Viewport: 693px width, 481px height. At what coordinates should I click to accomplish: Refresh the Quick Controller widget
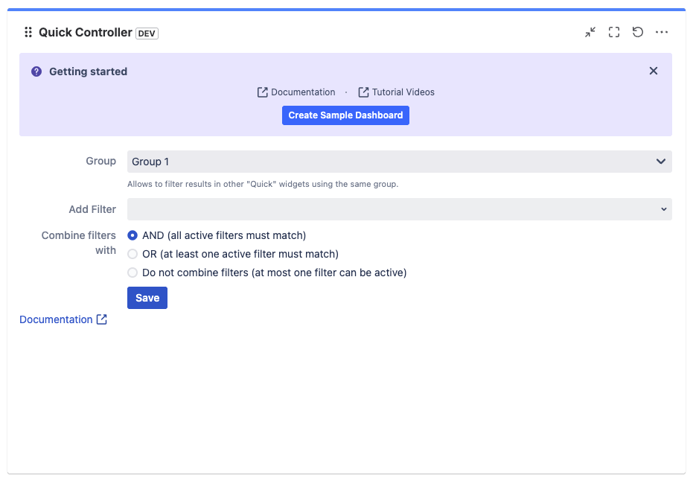click(638, 32)
